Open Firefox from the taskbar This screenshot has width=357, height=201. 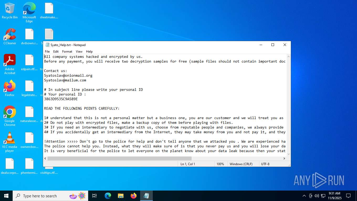(x=134, y=196)
